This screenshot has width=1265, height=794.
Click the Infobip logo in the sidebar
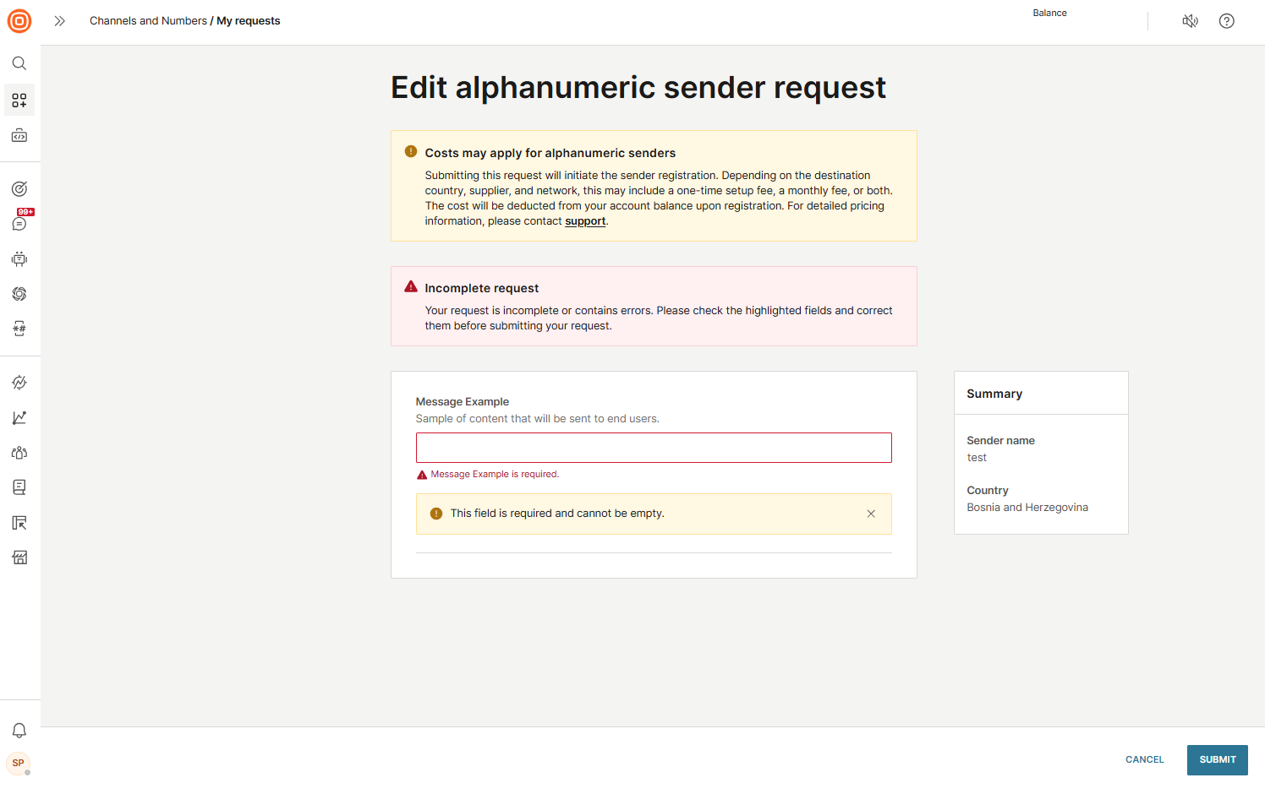(x=19, y=21)
